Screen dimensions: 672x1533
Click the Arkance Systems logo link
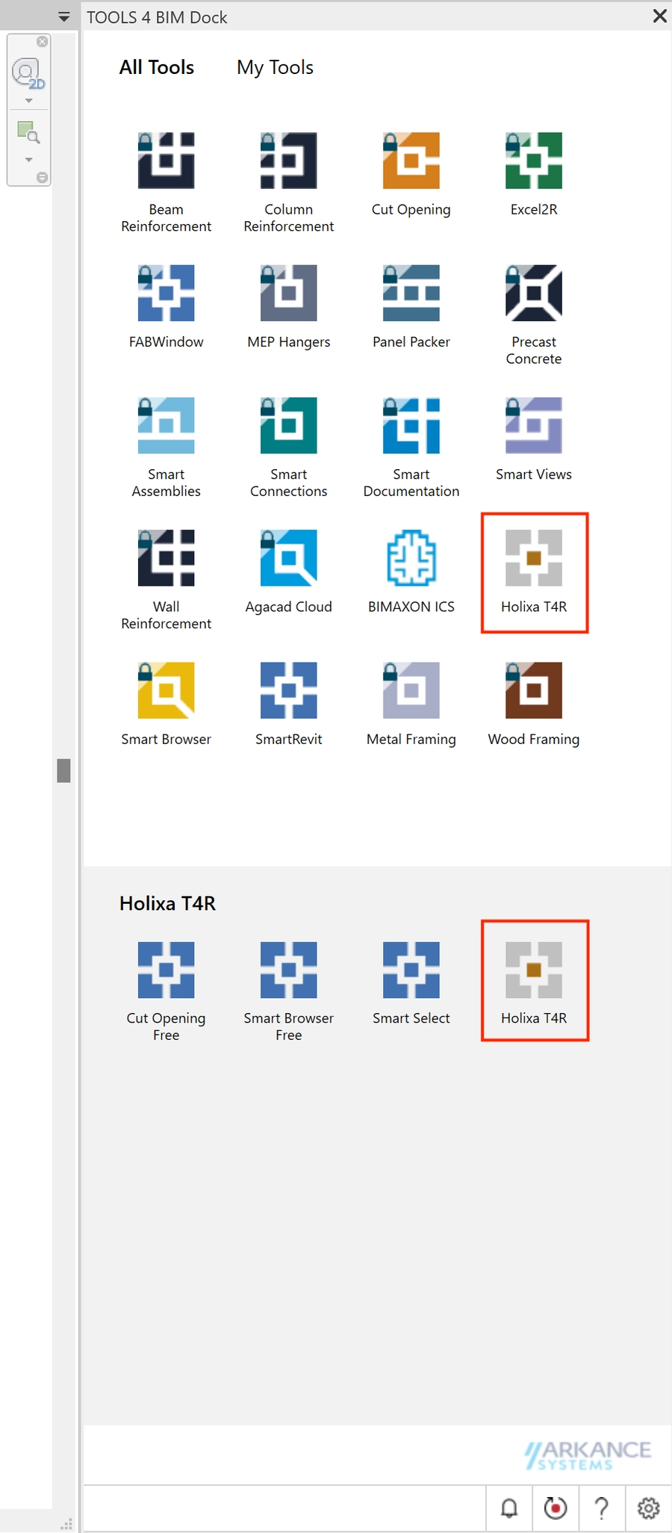(588, 1455)
